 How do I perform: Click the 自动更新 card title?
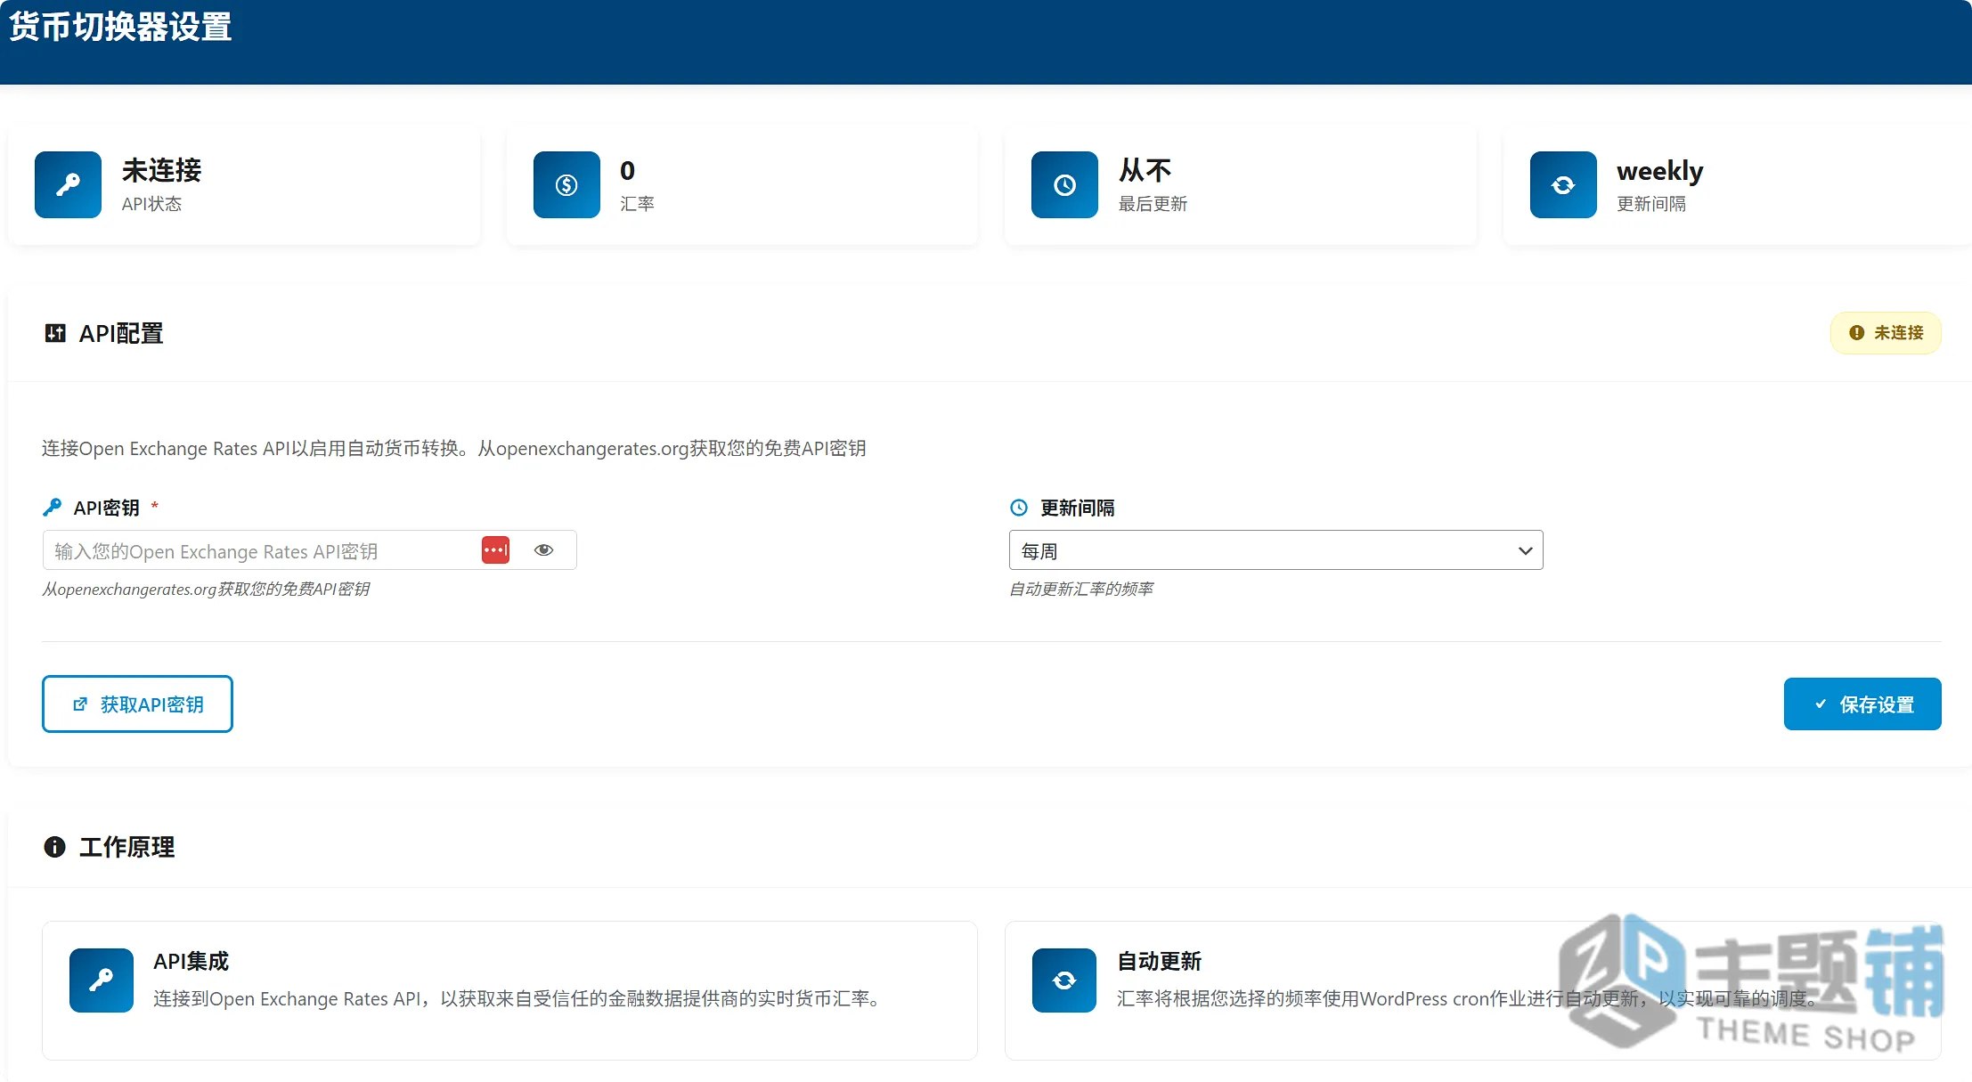point(1159,962)
